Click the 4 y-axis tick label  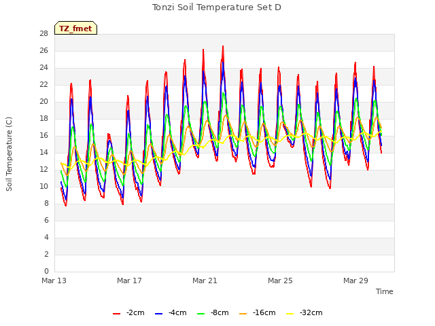tap(46, 237)
